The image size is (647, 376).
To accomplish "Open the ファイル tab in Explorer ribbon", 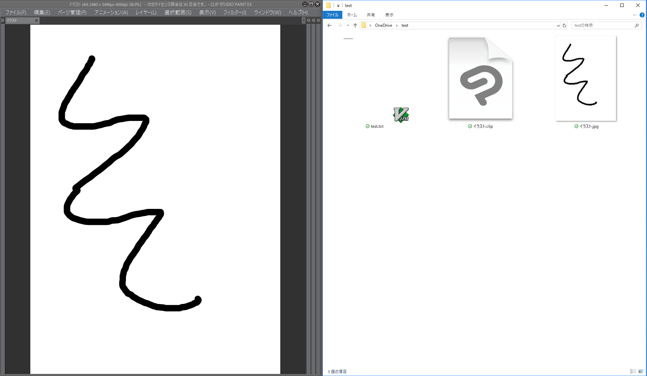I will [x=333, y=15].
